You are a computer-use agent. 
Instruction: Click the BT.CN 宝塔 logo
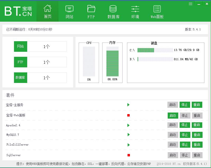(x=18, y=11)
